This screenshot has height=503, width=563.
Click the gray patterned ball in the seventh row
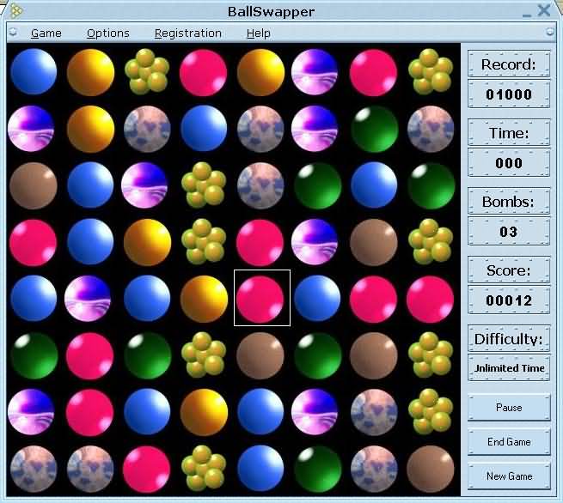click(x=374, y=412)
